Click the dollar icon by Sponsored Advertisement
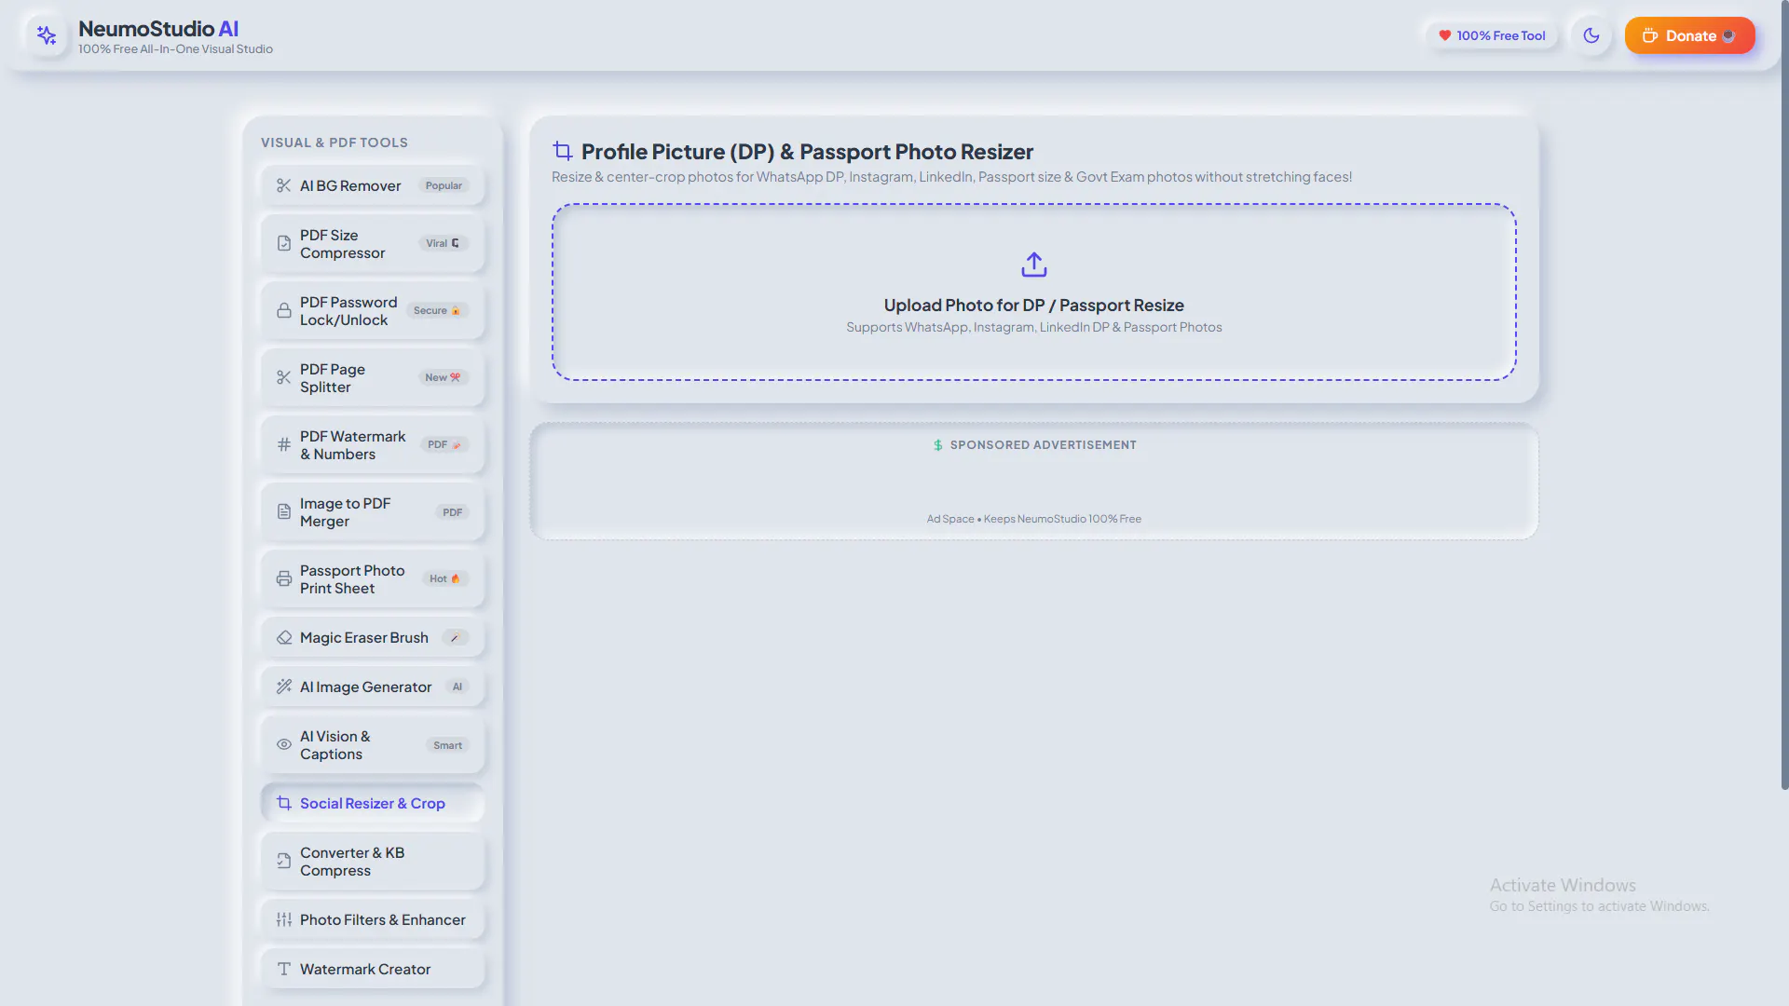This screenshot has height=1006, width=1789. click(x=937, y=445)
